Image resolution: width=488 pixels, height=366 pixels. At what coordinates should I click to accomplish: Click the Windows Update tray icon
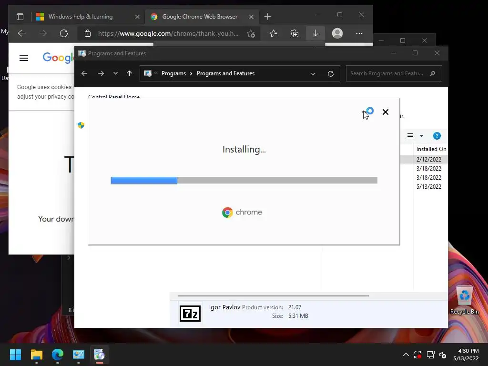(x=417, y=355)
